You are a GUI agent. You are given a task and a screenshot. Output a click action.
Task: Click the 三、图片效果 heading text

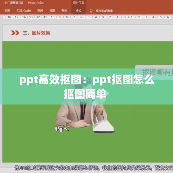click(x=36, y=33)
